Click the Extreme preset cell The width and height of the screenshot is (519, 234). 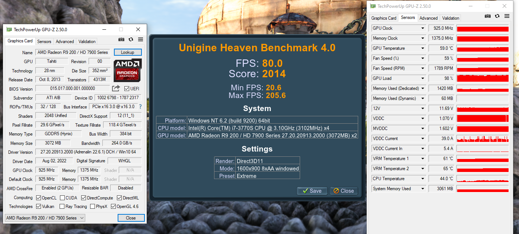268,176
